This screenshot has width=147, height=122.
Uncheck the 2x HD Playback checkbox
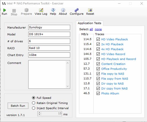(x=98, y=44)
